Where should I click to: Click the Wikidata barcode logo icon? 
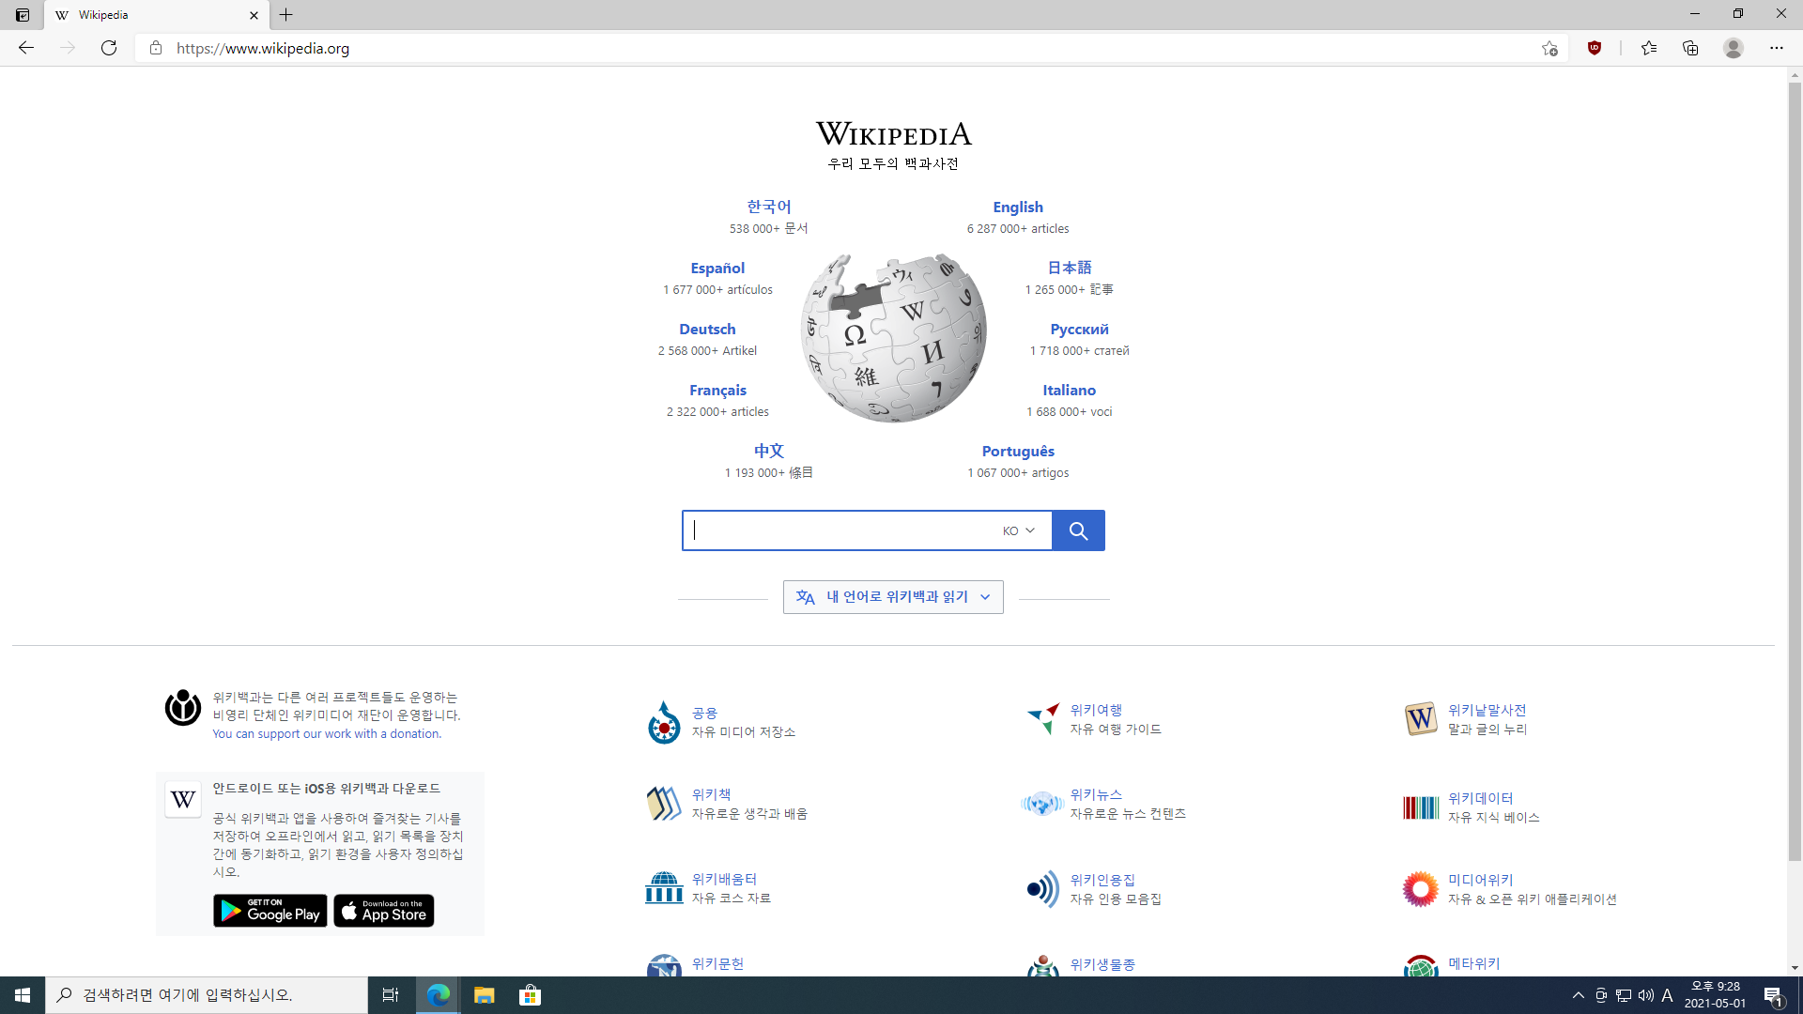tap(1421, 807)
